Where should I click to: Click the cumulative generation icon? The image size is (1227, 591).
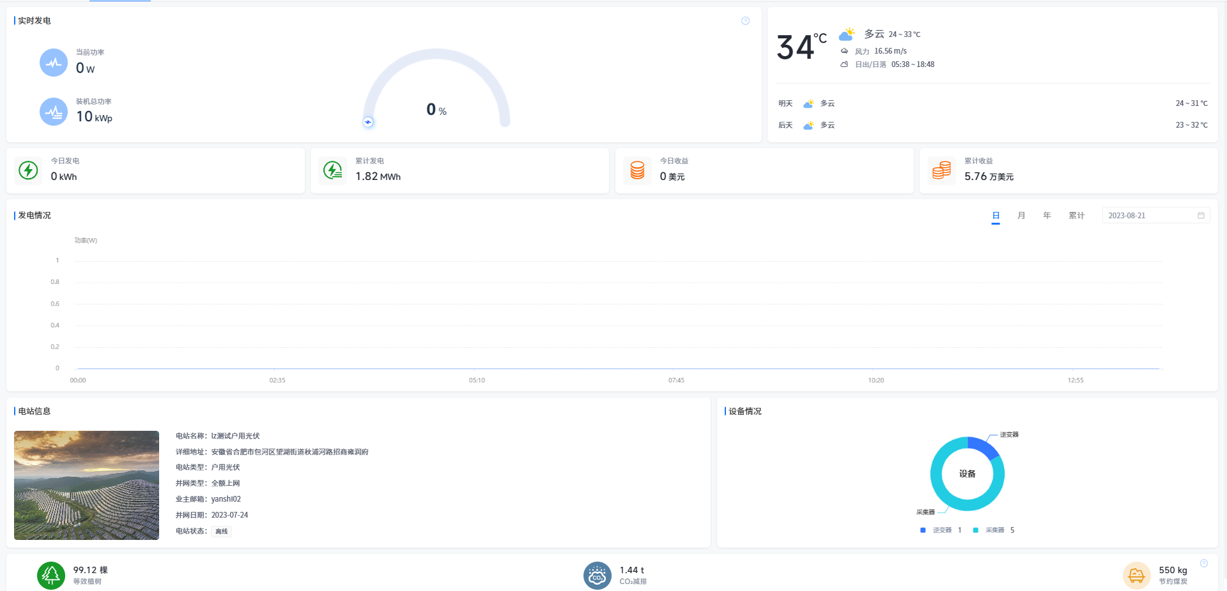tap(333, 170)
